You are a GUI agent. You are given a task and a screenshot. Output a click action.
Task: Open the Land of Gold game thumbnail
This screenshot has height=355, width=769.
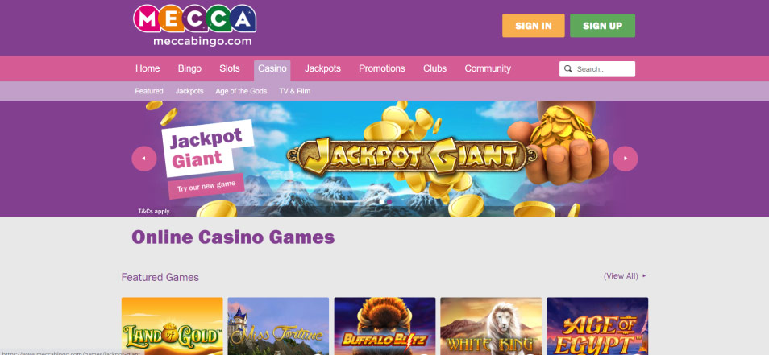pyautogui.click(x=173, y=326)
